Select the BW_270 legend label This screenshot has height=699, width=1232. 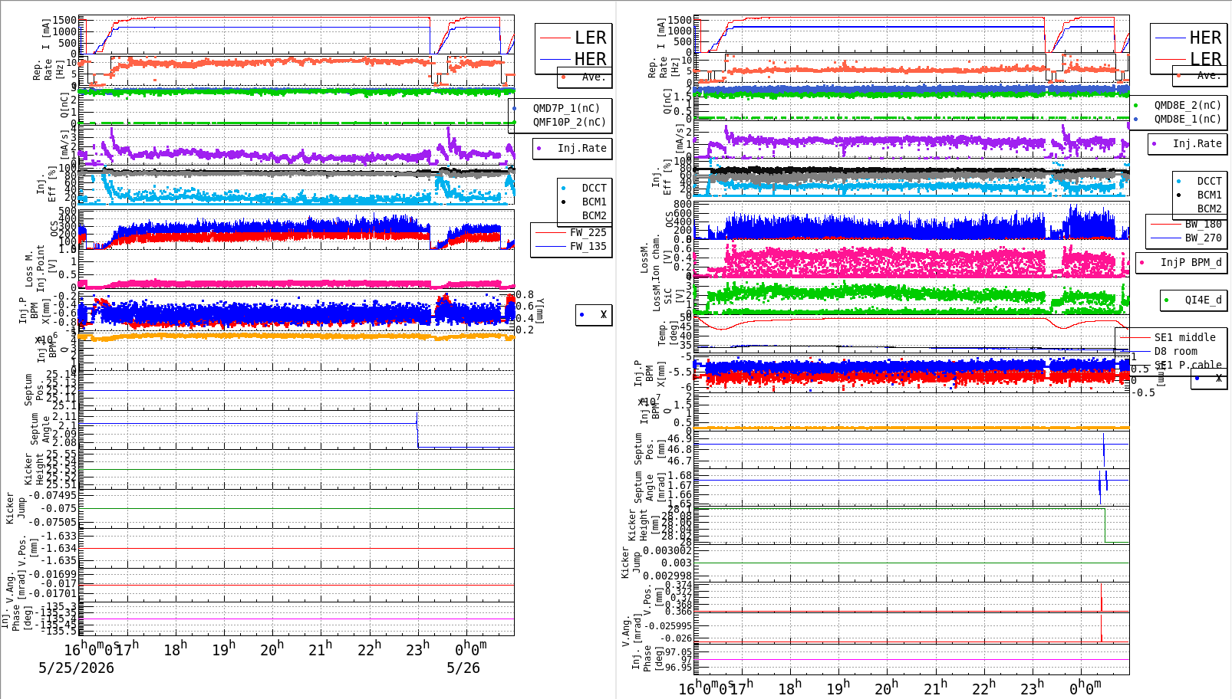[x=1203, y=238]
